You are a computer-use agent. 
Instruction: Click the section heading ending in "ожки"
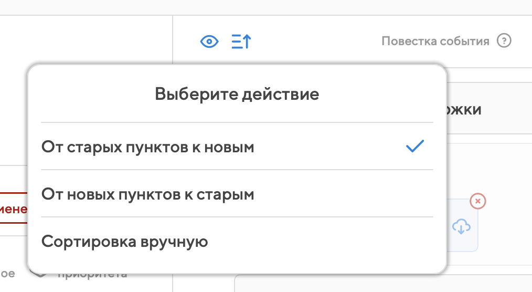pyautogui.click(x=465, y=110)
